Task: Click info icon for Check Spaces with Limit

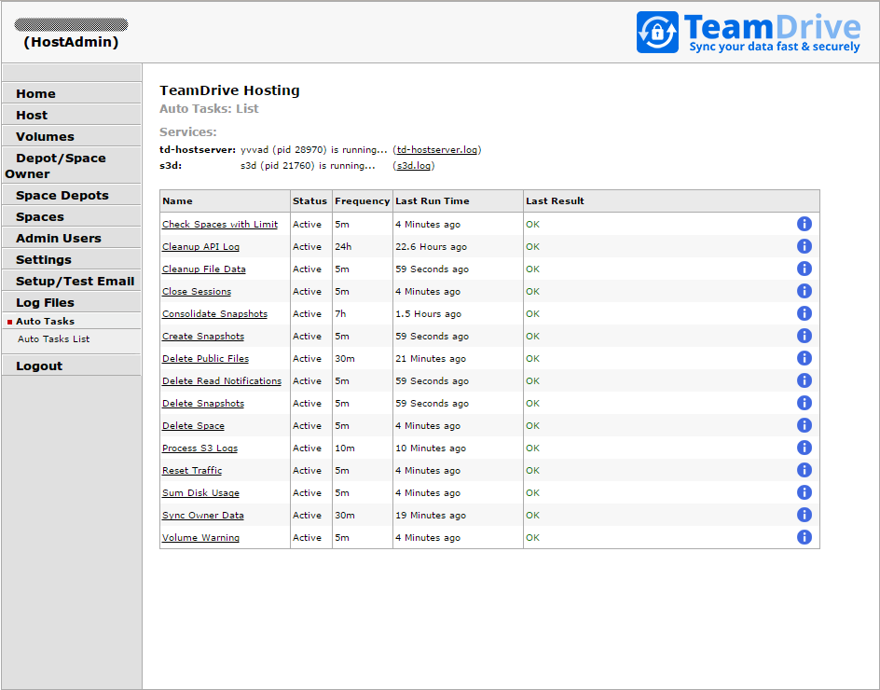Action: pyautogui.click(x=804, y=224)
